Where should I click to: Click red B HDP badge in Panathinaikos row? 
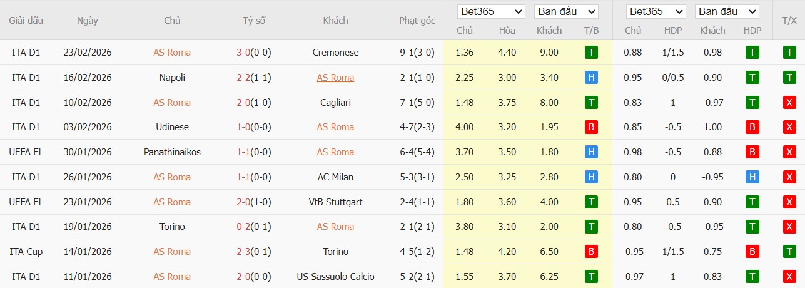point(752,152)
